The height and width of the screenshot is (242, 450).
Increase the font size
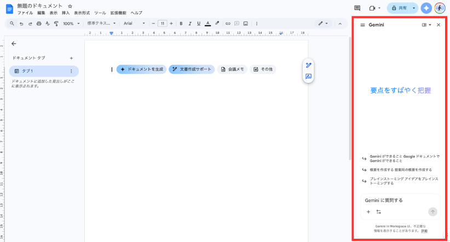[171, 24]
